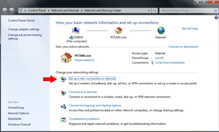
Task: Open HomeGroup under See also
Action: [x=16, y=108]
